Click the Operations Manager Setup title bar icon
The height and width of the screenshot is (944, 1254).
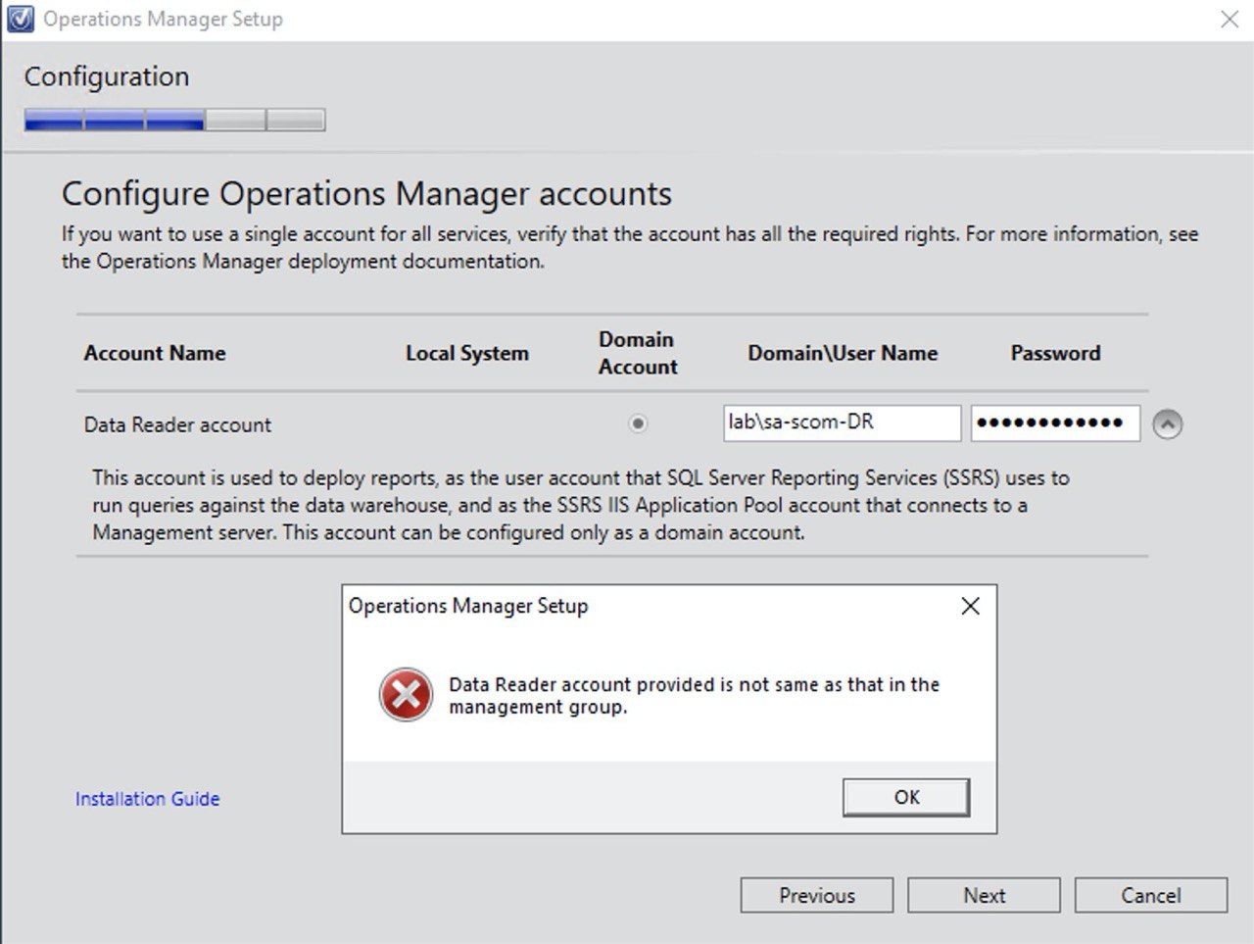point(20,19)
